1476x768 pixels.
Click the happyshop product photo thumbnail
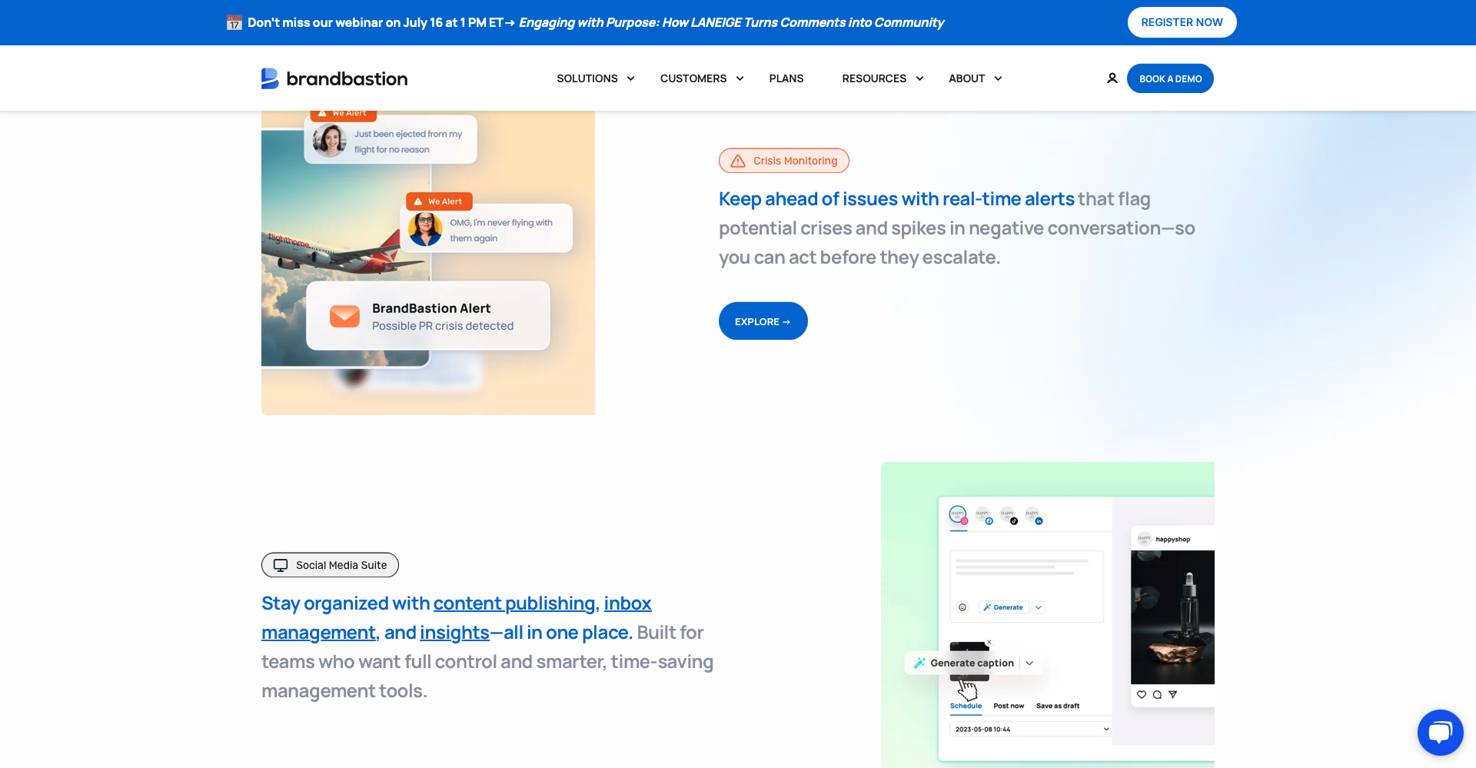click(1172, 617)
